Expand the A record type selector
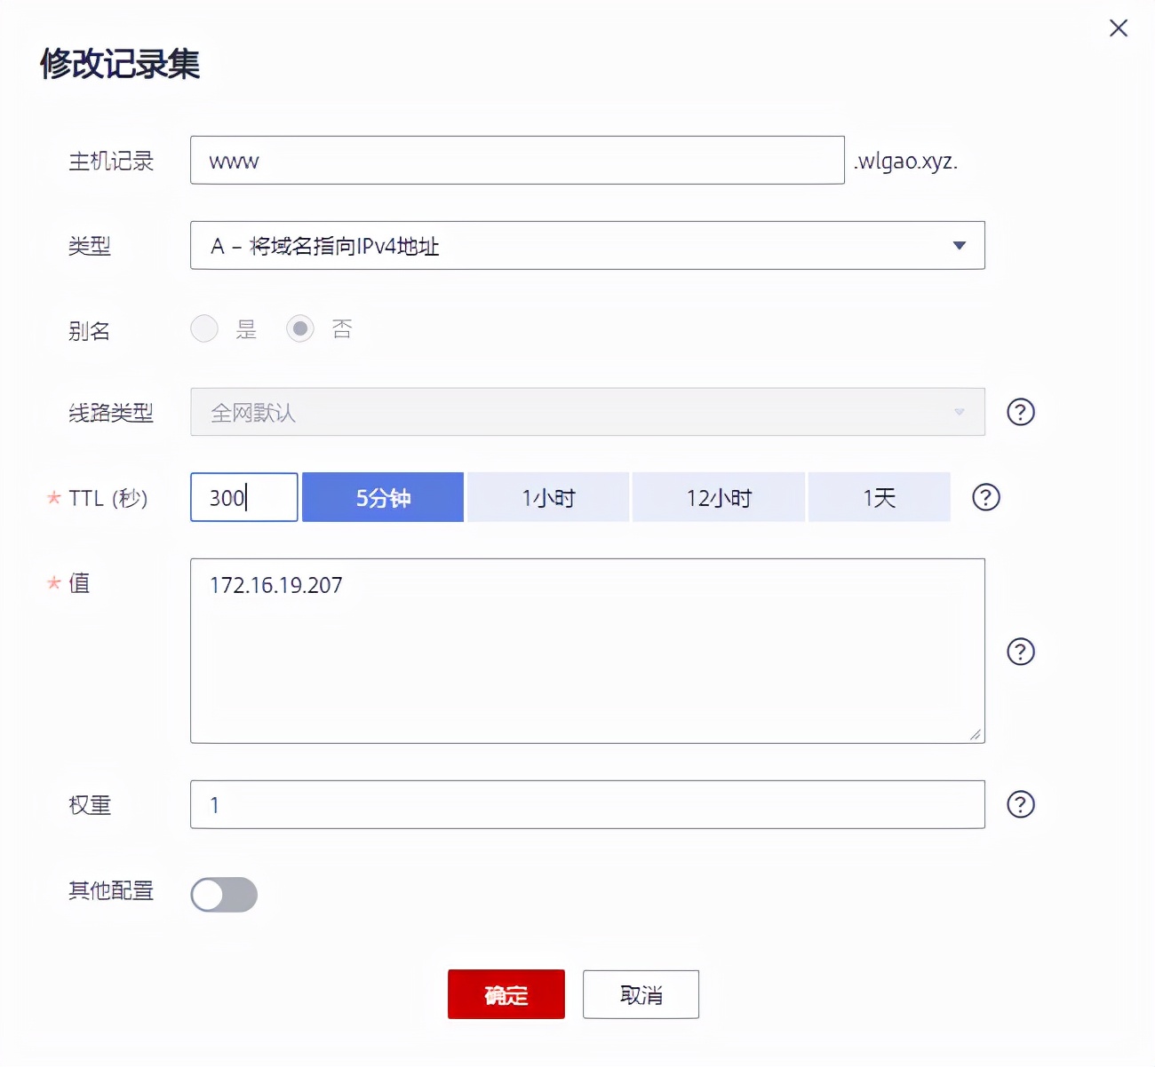 pos(958,246)
